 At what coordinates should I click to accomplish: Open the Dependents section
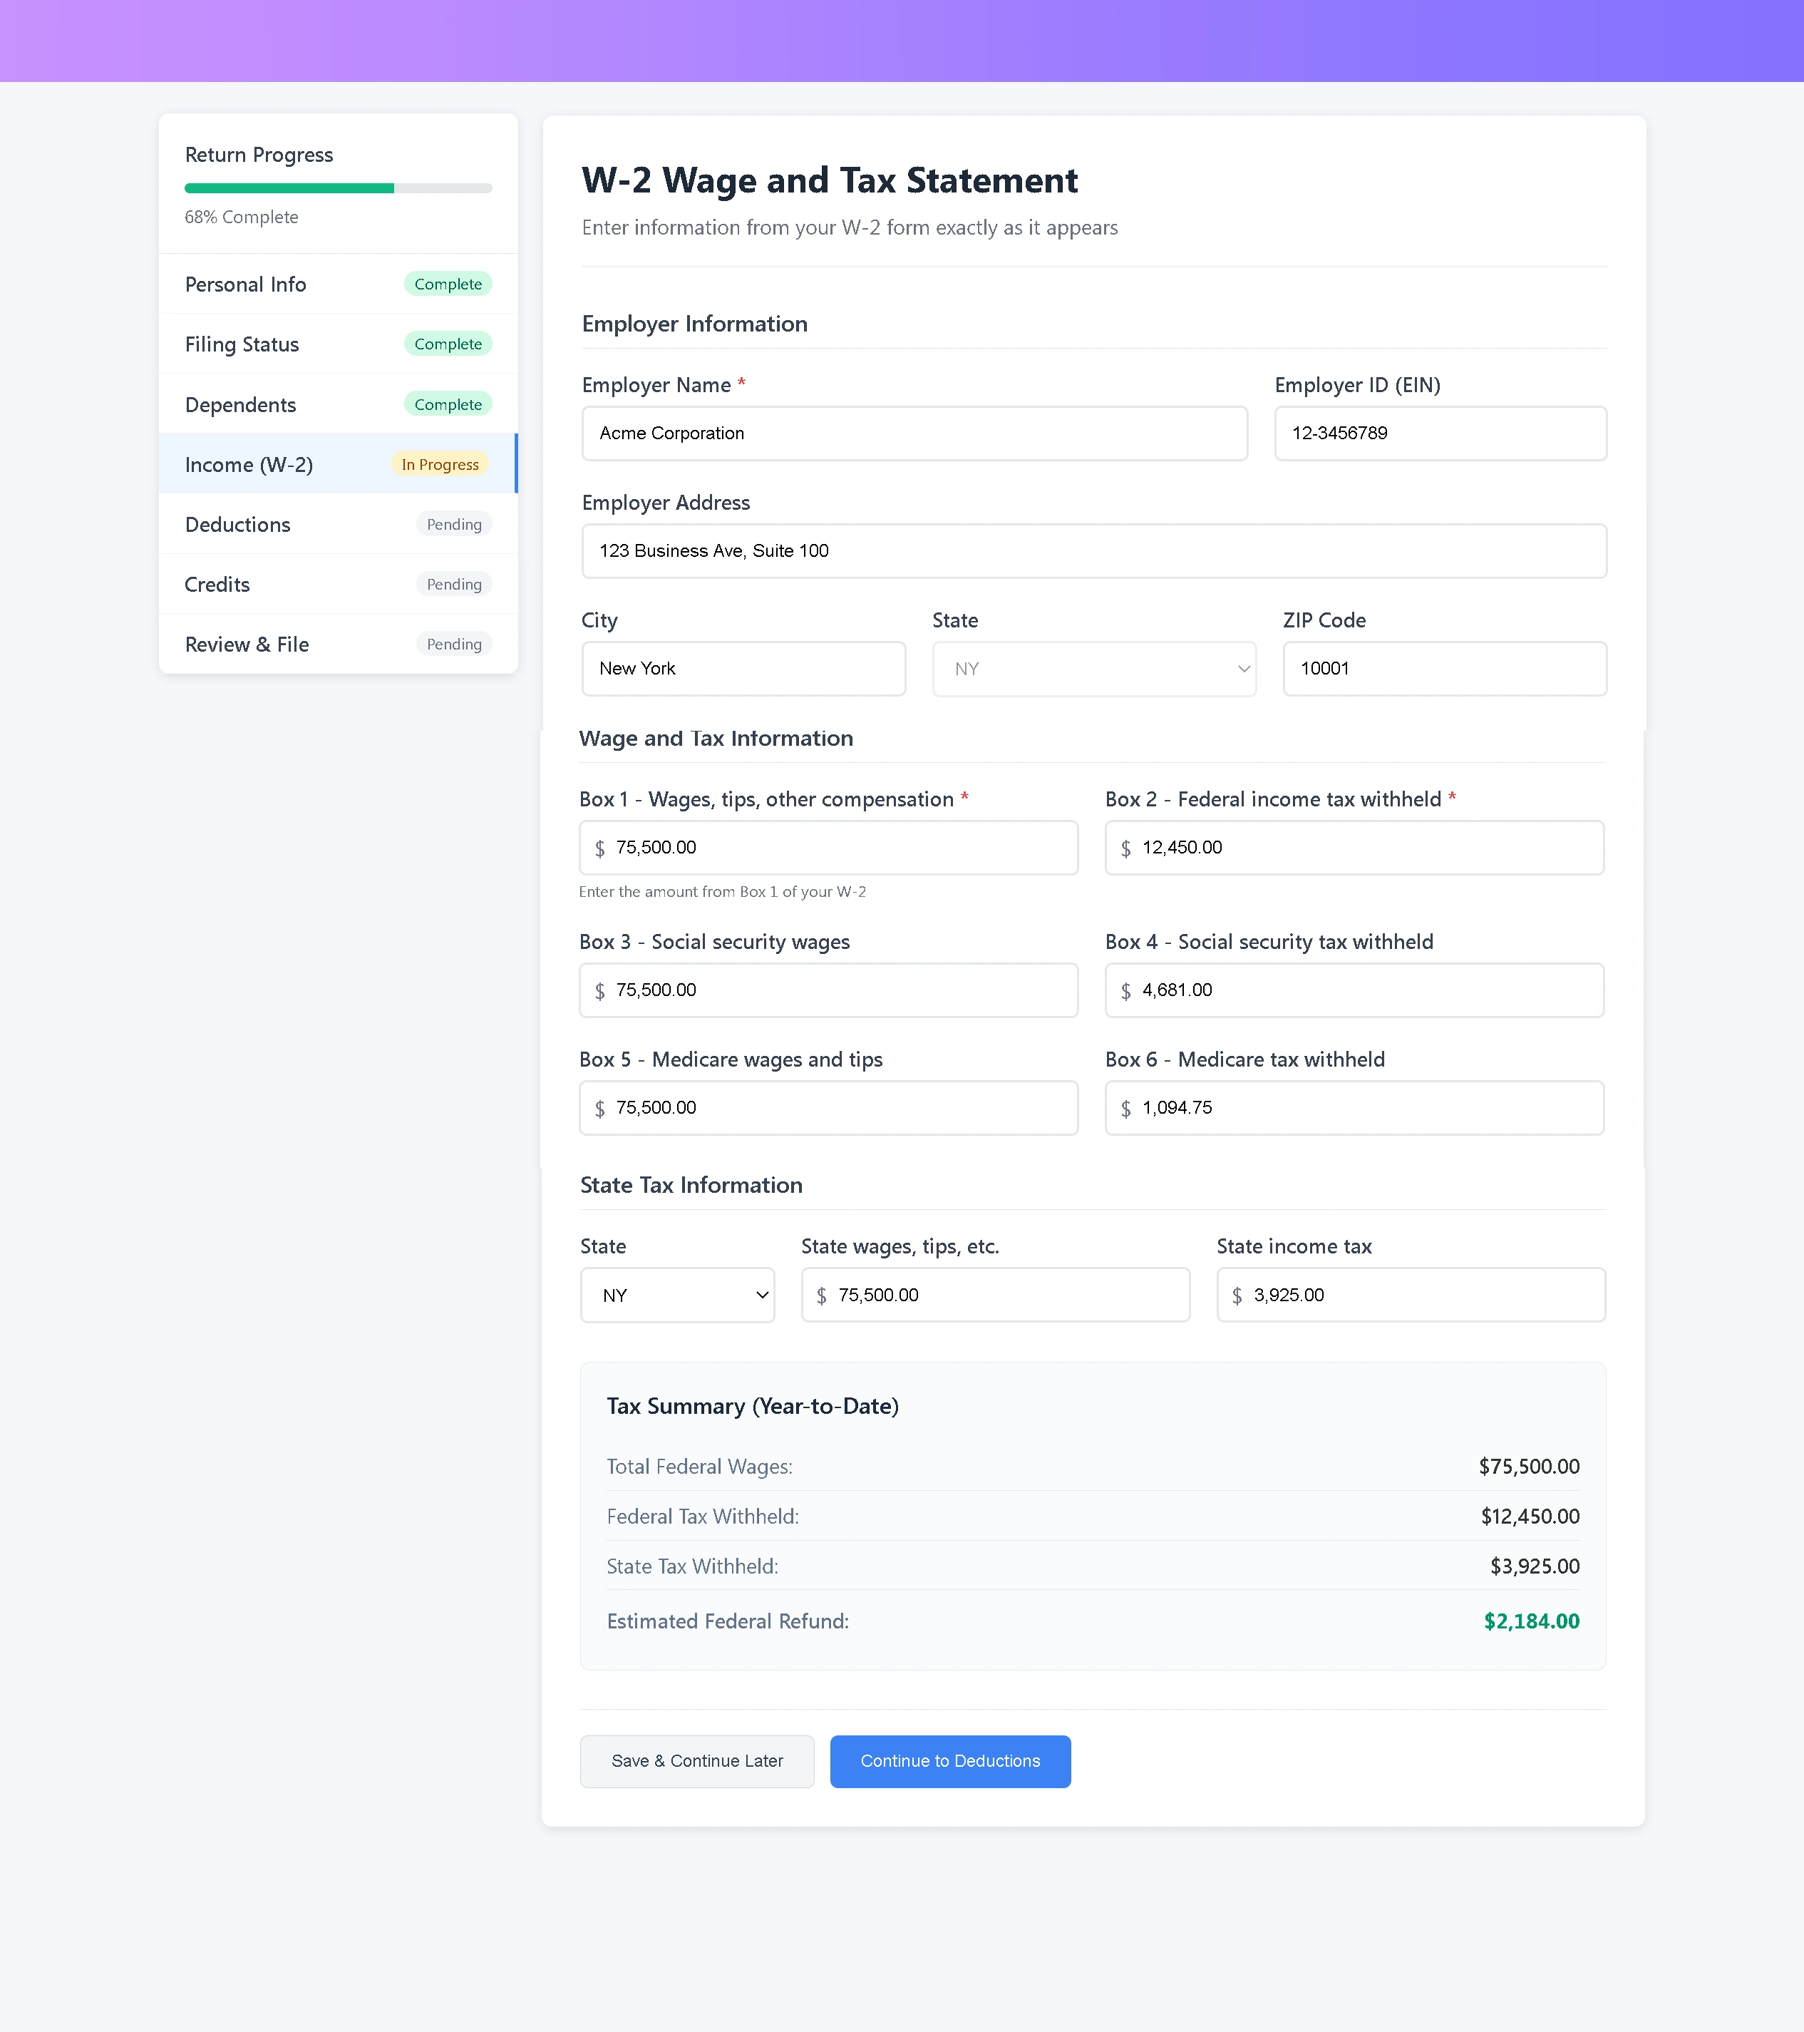click(x=338, y=404)
